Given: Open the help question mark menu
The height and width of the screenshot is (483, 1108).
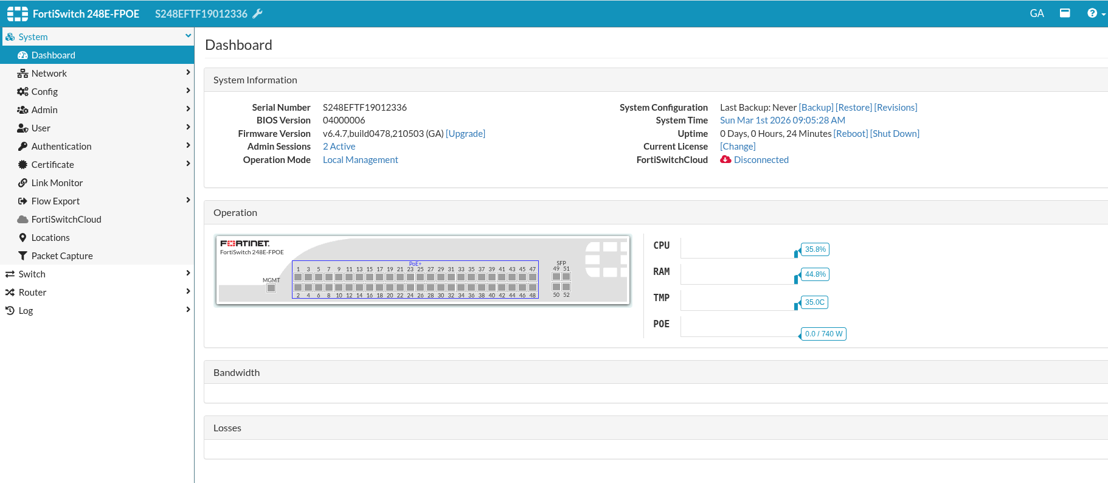Looking at the screenshot, I should pyautogui.click(x=1096, y=13).
